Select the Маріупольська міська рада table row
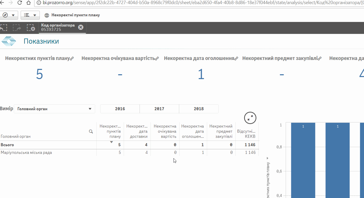The image size is (364, 198). [26, 153]
